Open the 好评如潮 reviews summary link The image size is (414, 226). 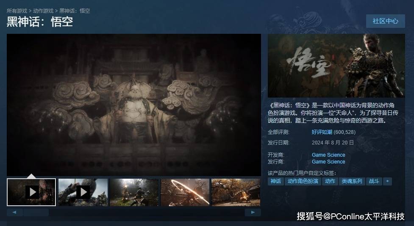(322, 132)
